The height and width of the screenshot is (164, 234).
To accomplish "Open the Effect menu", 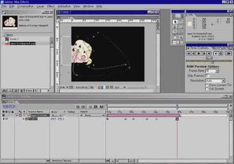I will (51, 6).
